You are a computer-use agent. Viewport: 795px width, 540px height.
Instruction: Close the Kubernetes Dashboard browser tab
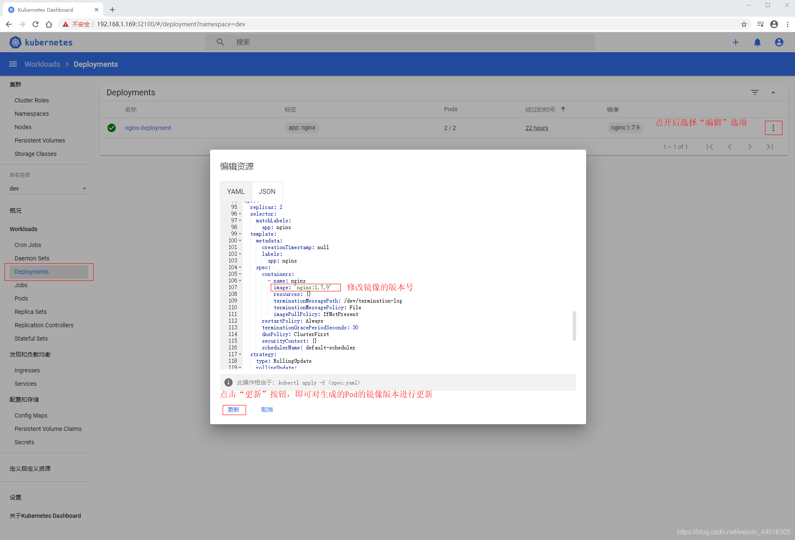97,10
